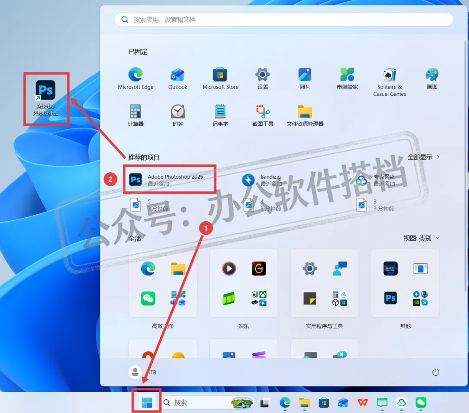
Task: Launch 画图 pinned app
Action: coord(432,79)
